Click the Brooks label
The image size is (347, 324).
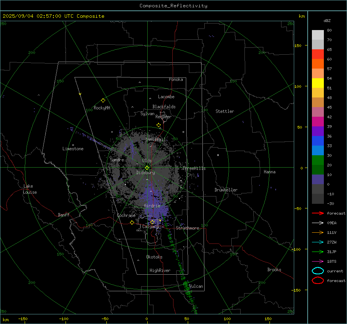click(x=274, y=270)
